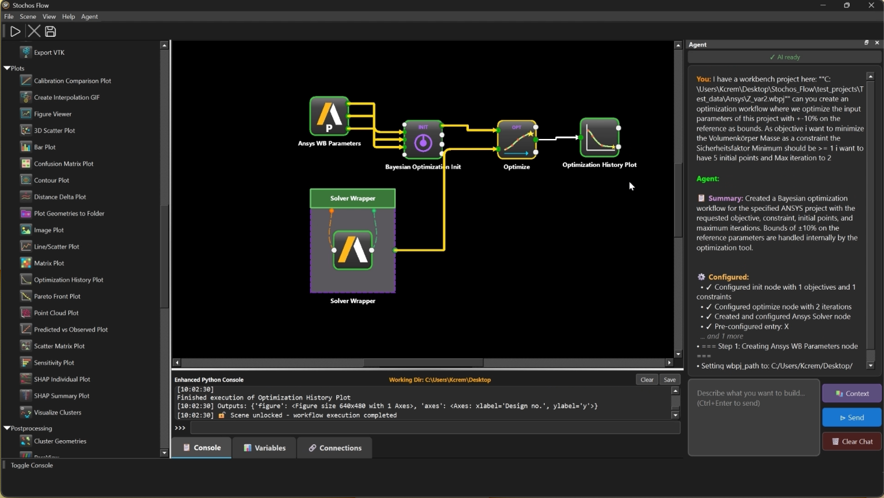Switch to the Variables tab
This screenshot has height=498, width=884.
(264, 448)
